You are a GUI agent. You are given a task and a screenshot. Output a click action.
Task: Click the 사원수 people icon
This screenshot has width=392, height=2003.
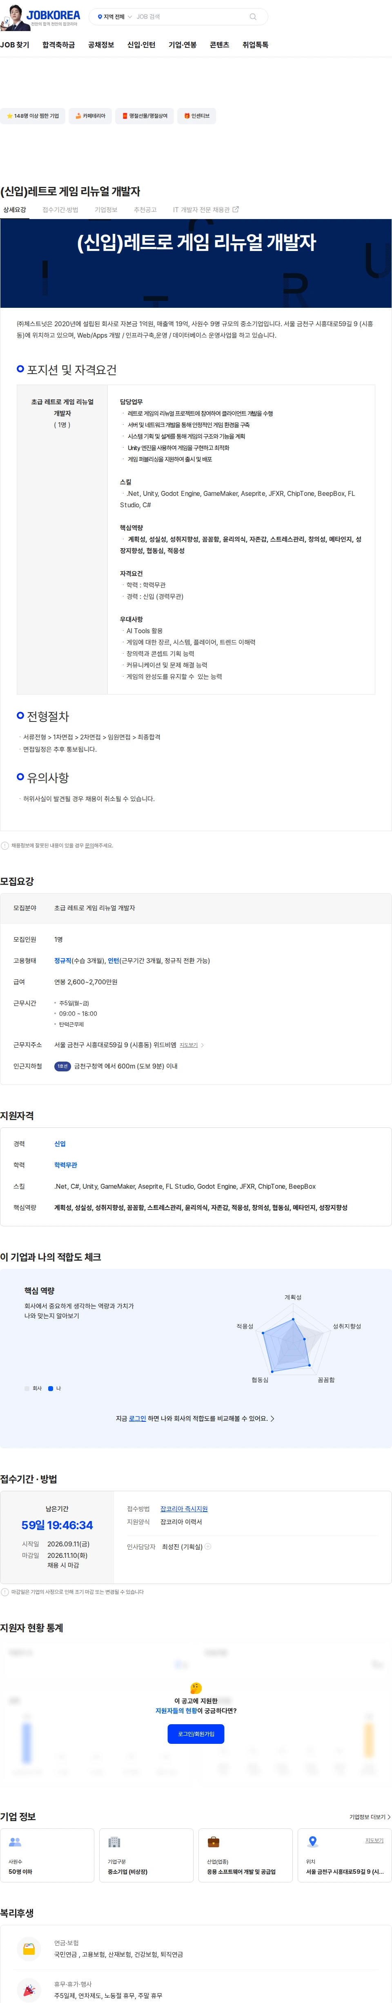(x=15, y=1843)
